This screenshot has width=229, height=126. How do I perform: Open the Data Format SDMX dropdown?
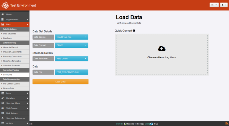(71, 45)
